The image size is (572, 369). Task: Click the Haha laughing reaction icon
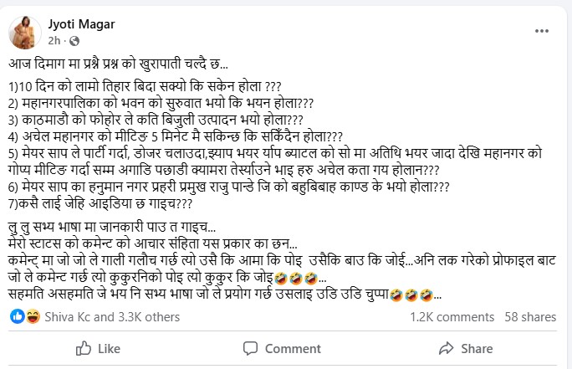pos(30,317)
